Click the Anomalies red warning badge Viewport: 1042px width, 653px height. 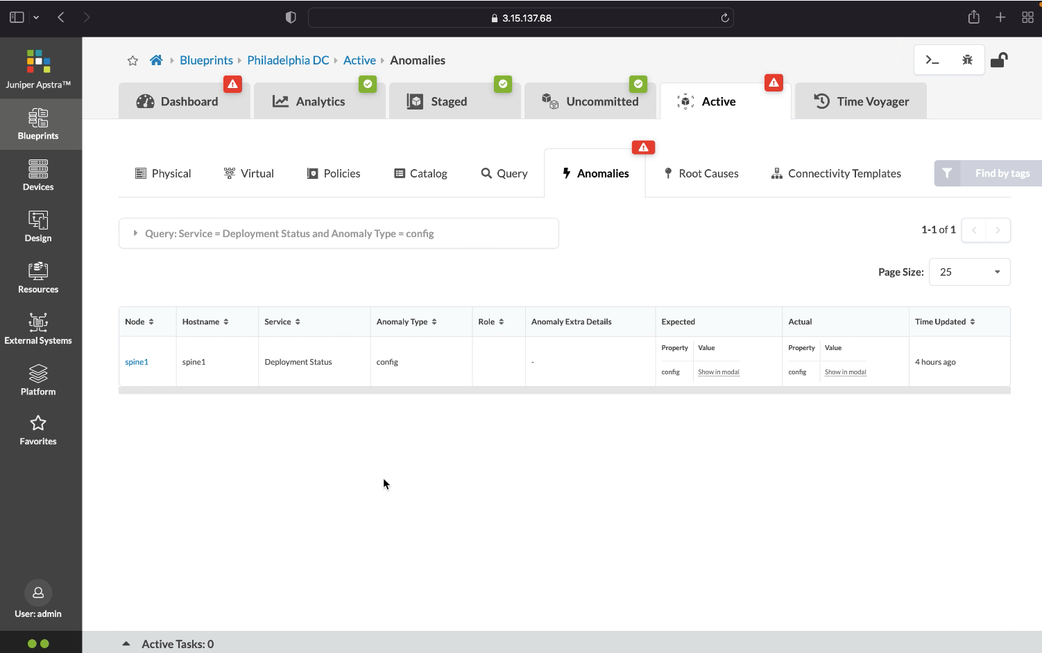pyautogui.click(x=643, y=147)
